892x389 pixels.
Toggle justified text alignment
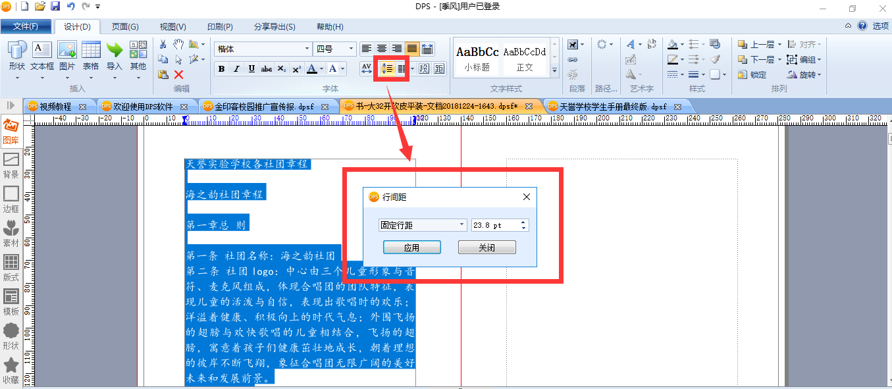pyautogui.click(x=412, y=49)
